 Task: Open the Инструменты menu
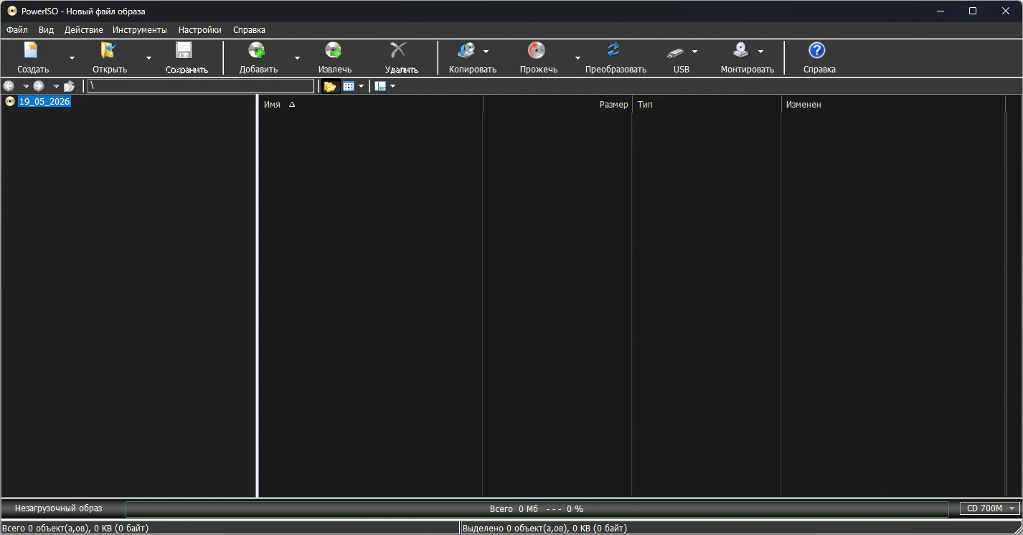tap(140, 30)
